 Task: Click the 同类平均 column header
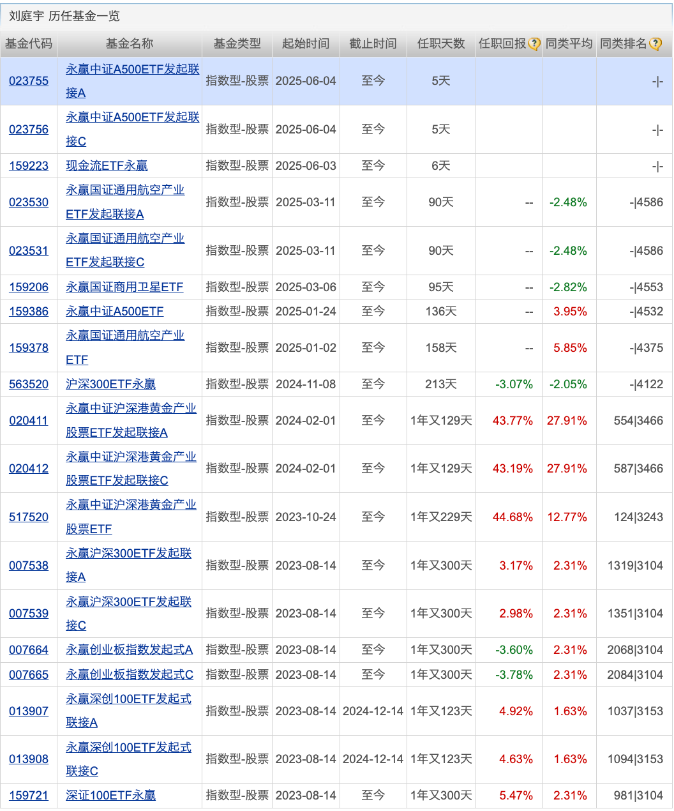(569, 44)
